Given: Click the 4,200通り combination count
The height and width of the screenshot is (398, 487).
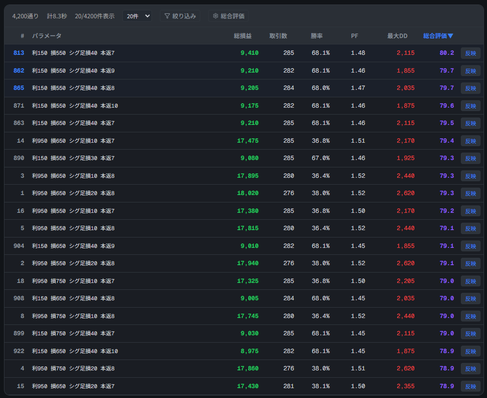Looking at the screenshot, I should 26,16.
